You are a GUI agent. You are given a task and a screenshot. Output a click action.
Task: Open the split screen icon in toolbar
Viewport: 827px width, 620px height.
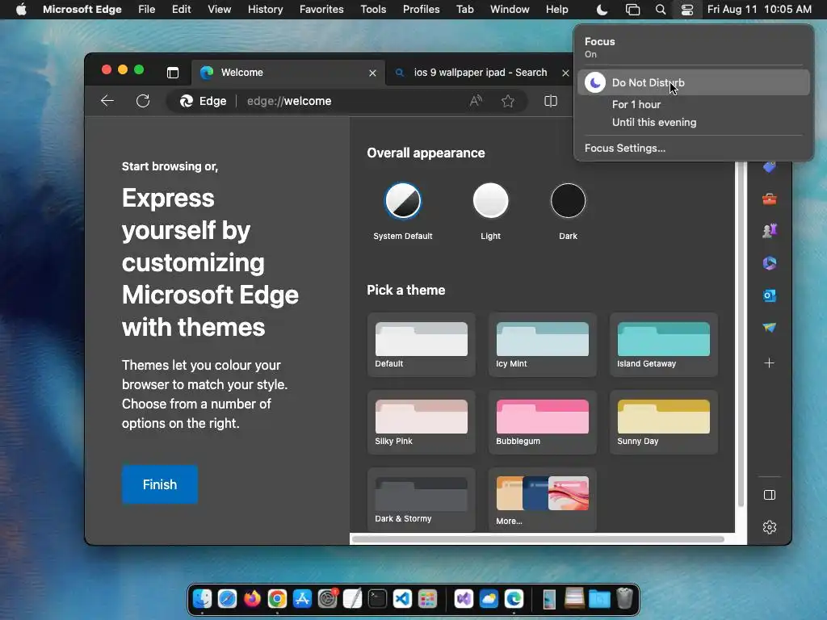(x=551, y=101)
